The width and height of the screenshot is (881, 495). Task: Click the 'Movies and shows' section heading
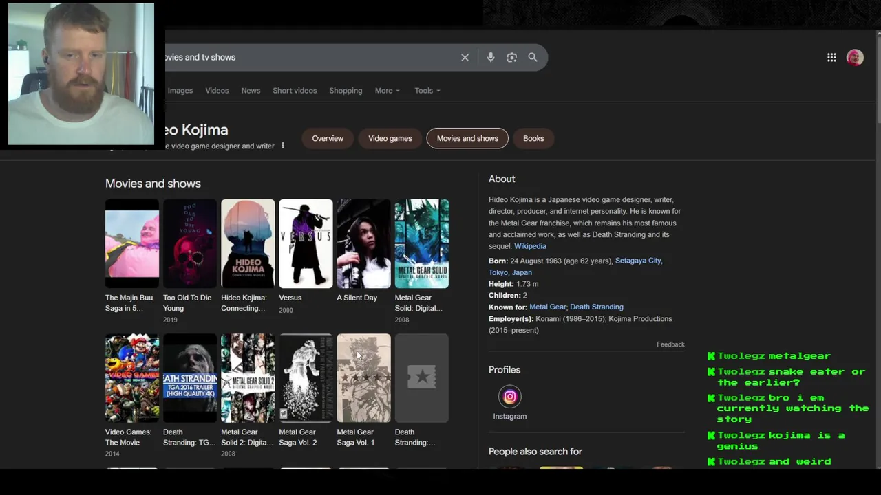(153, 184)
